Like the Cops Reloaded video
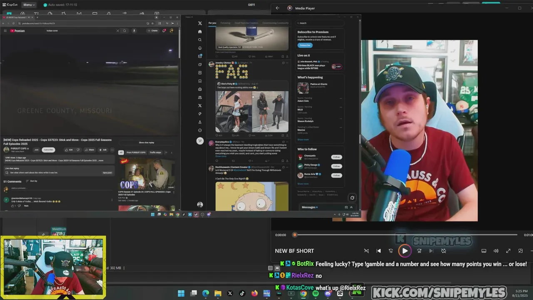This screenshot has height=300, width=533. tap(69, 150)
